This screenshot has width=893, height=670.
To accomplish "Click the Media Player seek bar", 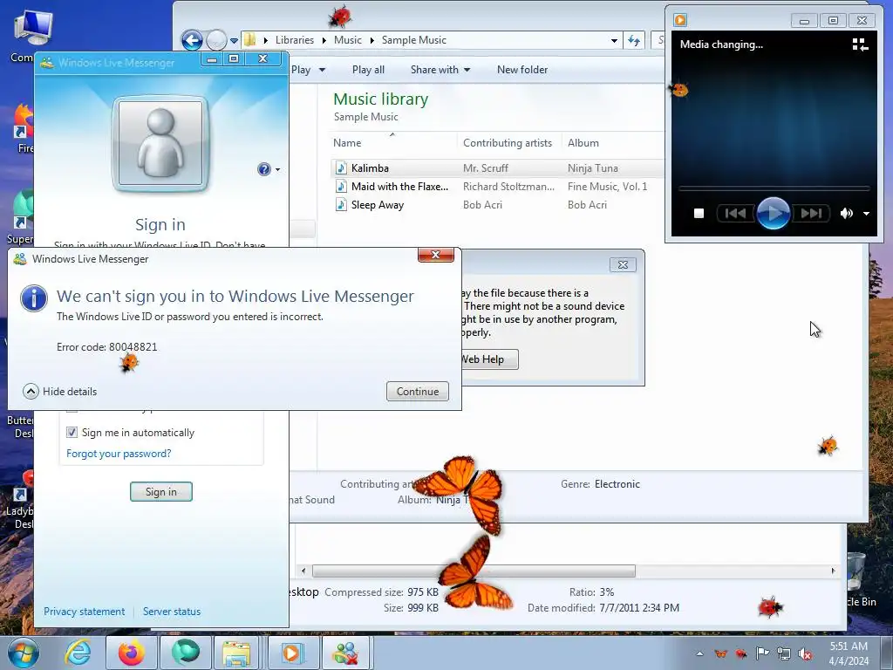I will coord(774,188).
